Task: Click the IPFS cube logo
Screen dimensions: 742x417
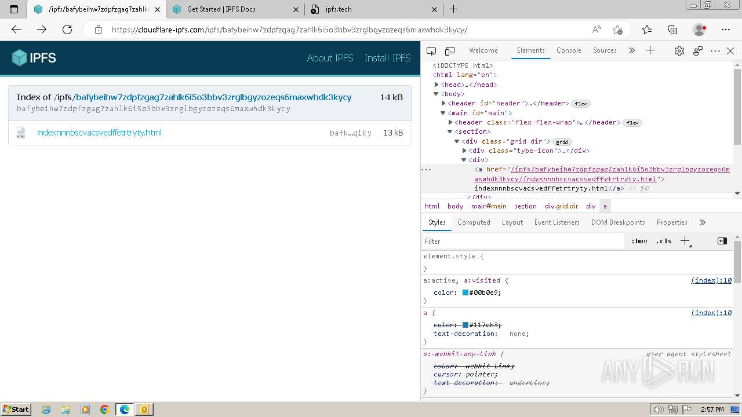Action: click(20, 58)
